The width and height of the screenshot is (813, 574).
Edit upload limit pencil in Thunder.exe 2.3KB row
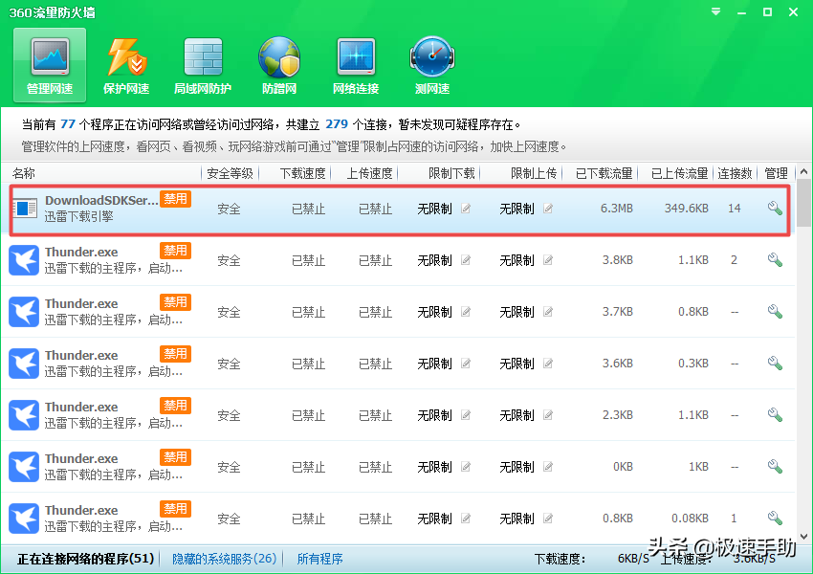click(x=547, y=415)
